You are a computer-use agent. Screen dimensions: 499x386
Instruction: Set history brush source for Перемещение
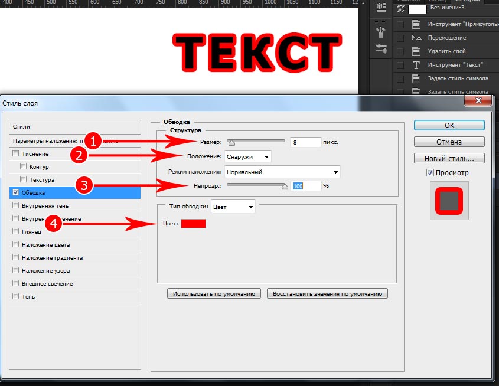pos(400,38)
